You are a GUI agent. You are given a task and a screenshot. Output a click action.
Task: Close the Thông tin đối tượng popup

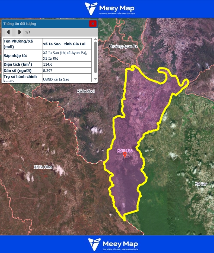click(93, 24)
